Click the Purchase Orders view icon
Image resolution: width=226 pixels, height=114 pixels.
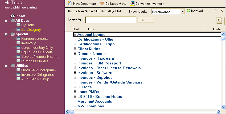click(x=18, y=61)
